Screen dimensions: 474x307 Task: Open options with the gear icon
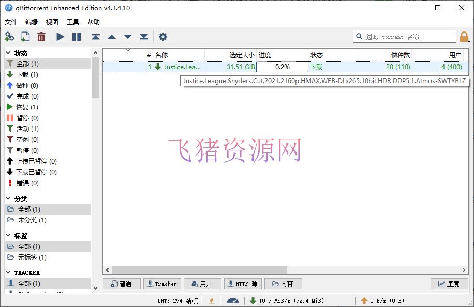click(163, 37)
